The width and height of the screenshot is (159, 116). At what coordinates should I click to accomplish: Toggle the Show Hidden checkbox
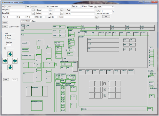coord(10,27)
